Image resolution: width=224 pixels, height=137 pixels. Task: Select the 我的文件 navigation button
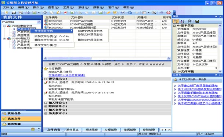click(x=21, y=119)
